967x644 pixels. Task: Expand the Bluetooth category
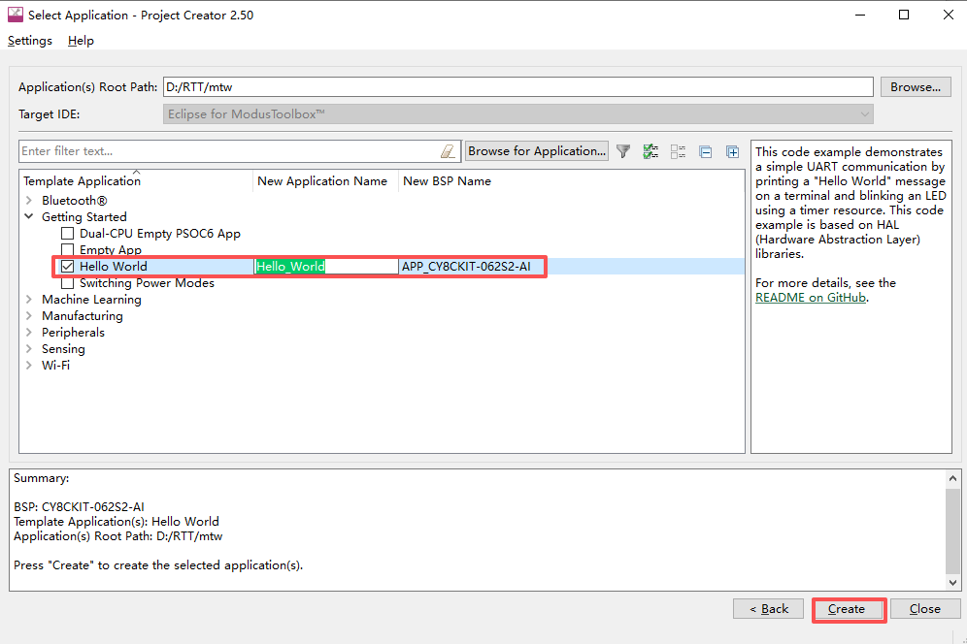(x=29, y=201)
